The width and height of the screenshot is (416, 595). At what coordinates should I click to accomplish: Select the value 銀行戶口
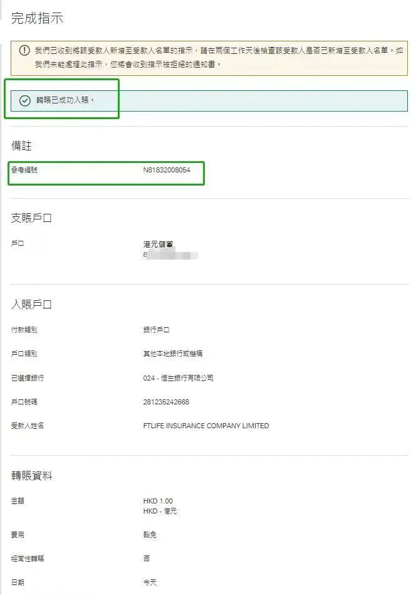click(156, 330)
